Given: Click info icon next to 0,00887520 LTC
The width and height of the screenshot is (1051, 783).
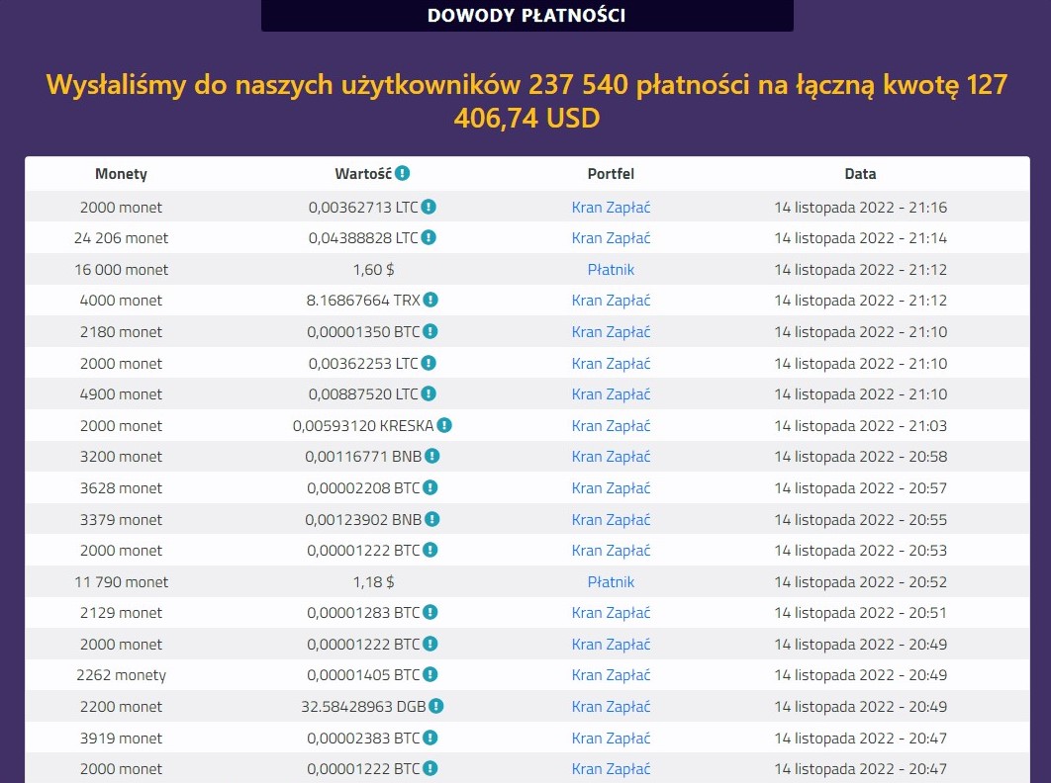Looking at the screenshot, I should pos(429,393).
